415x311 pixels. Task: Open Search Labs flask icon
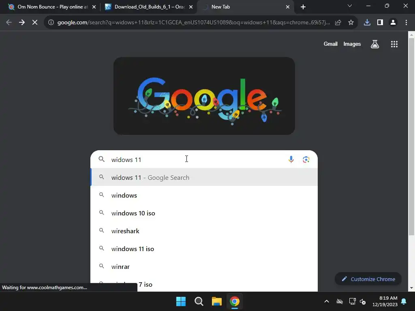(375, 44)
